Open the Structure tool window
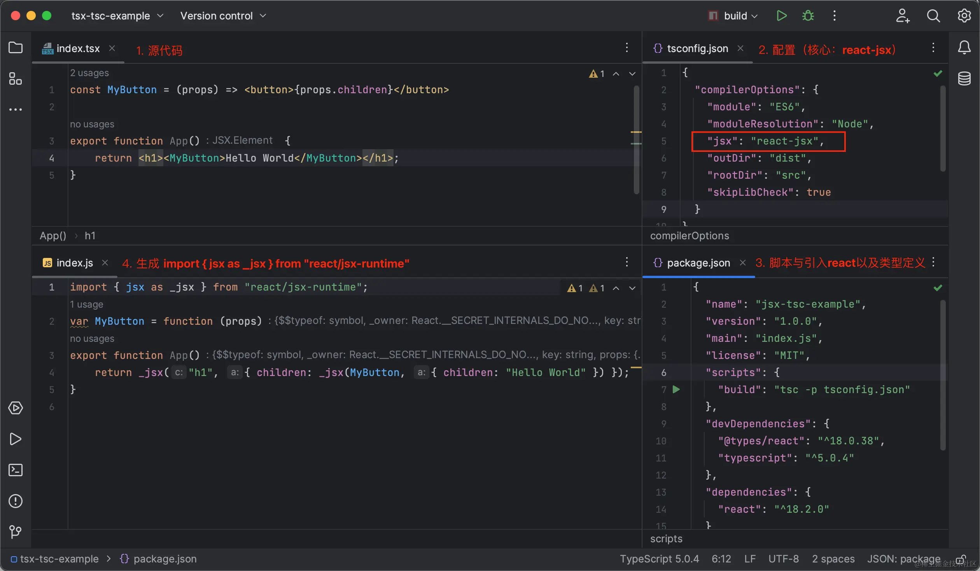 16,78
